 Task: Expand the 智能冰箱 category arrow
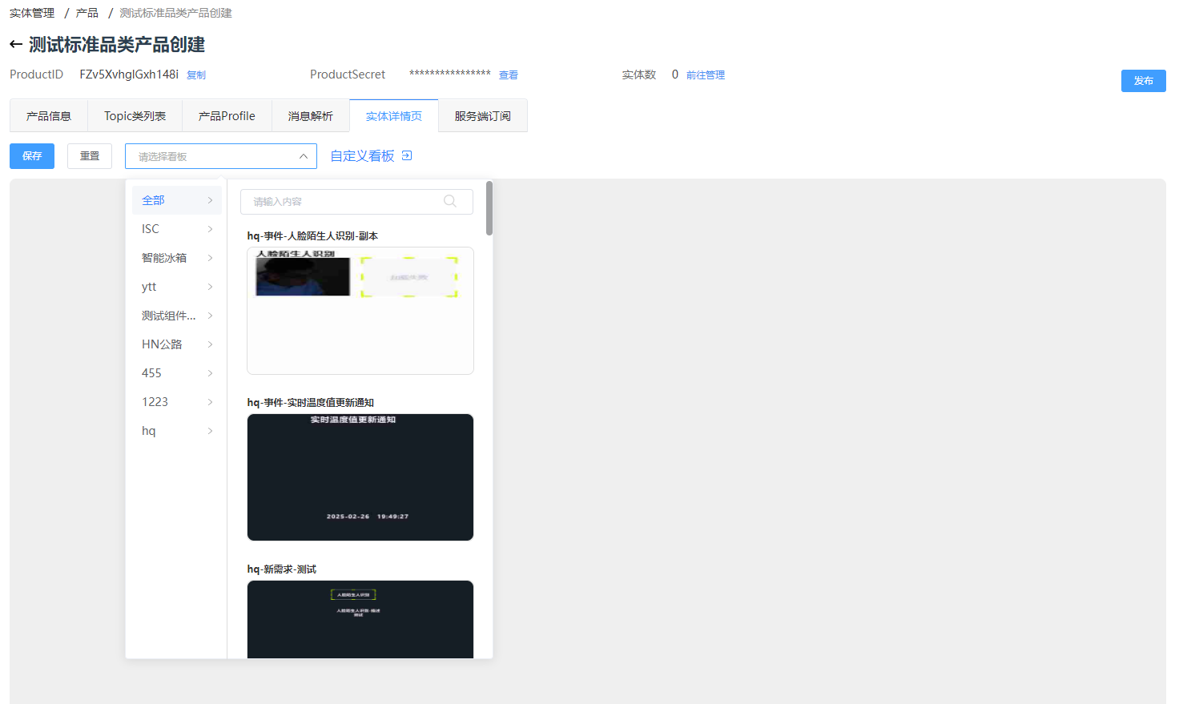[x=210, y=258]
